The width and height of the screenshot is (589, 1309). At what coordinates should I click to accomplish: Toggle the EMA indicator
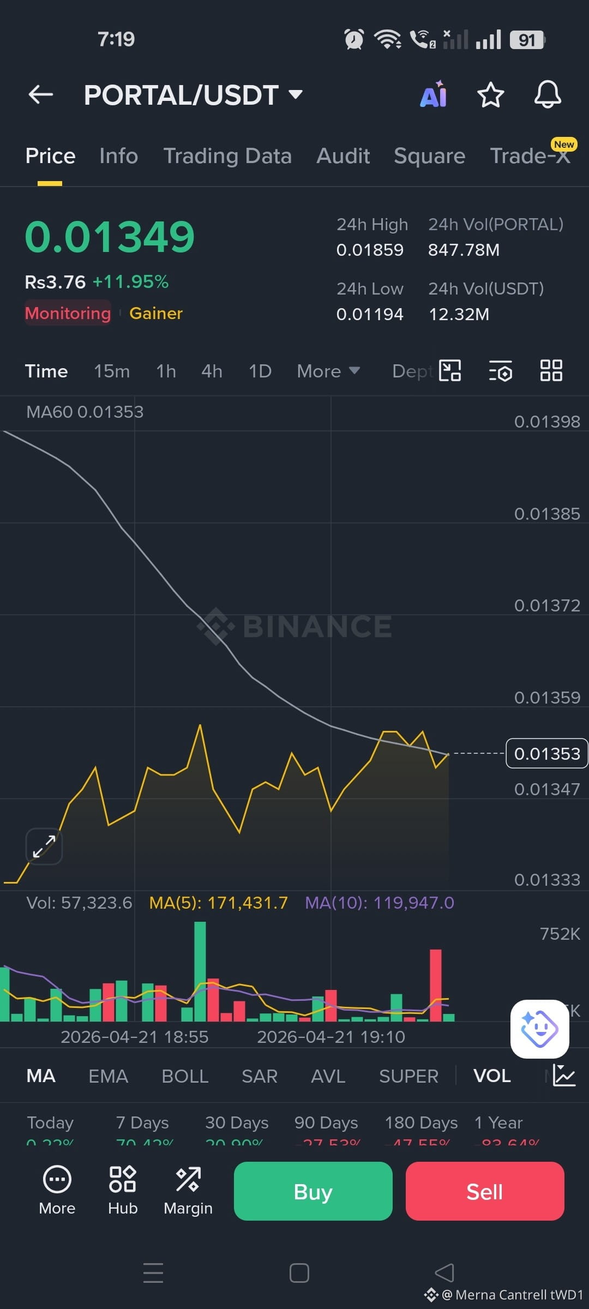coord(108,1076)
